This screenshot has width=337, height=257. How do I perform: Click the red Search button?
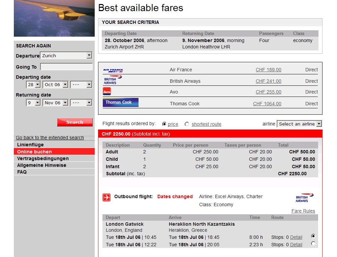pyautogui.click(x=75, y=122)
